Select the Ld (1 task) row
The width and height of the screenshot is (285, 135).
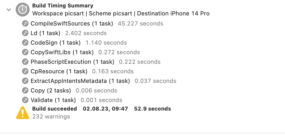click(64, 33)
